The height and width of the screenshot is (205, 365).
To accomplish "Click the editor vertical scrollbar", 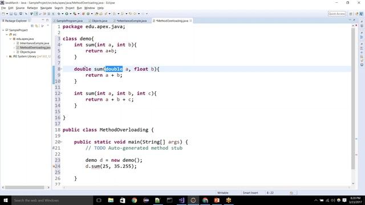I will [x=353, y=99].
